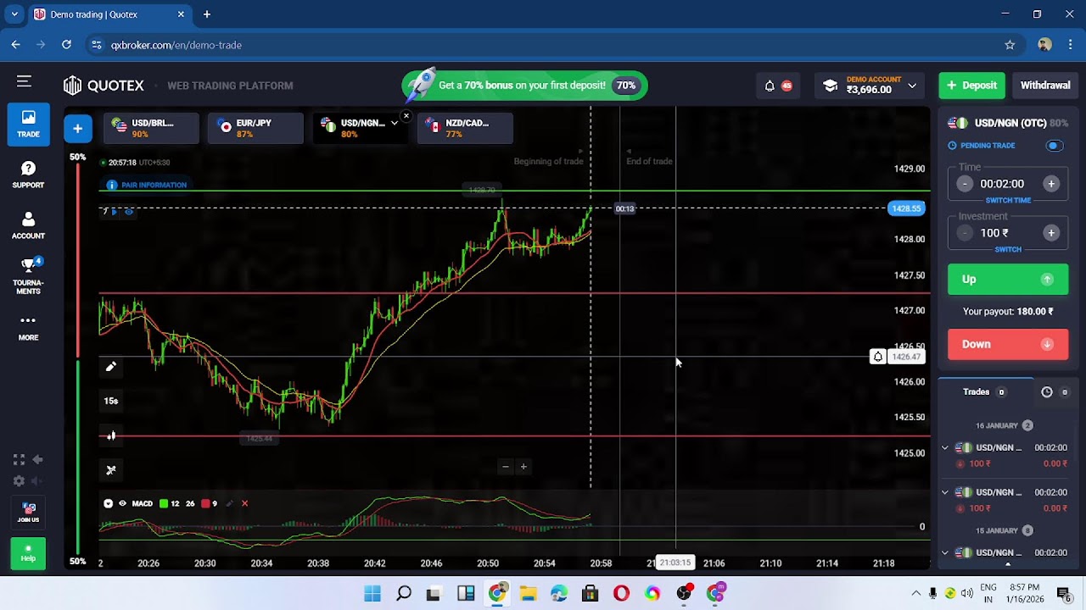1086x610 pixels.
Task: Click the Chrome address bar URL
Action: tap(176, 45)
